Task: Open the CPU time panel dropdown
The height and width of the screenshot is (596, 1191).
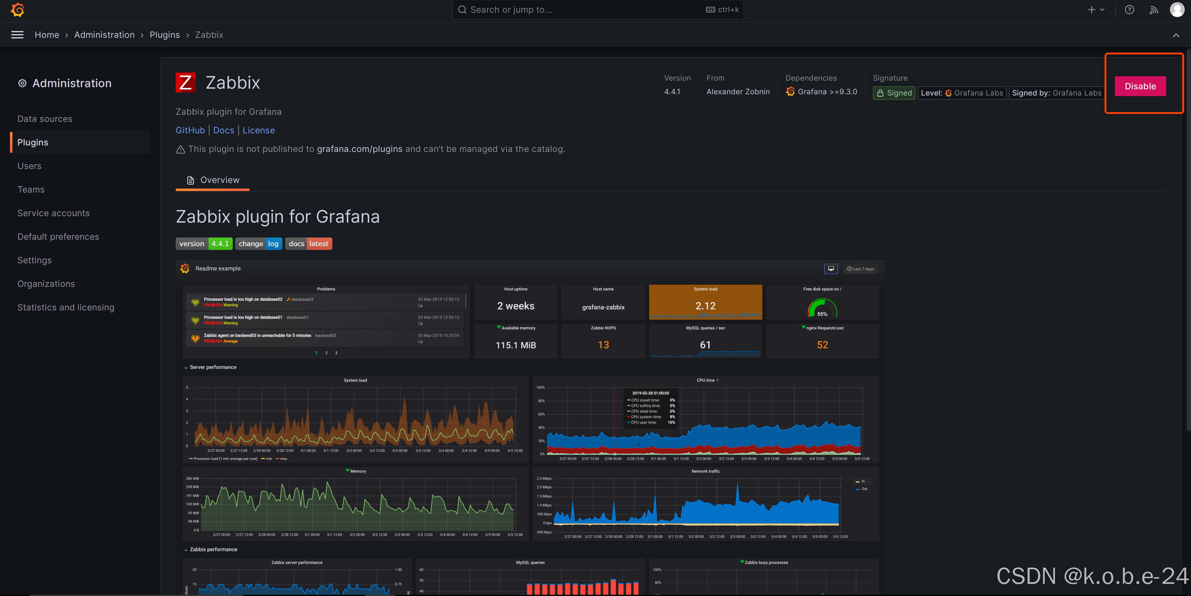Action: [708, 380]
